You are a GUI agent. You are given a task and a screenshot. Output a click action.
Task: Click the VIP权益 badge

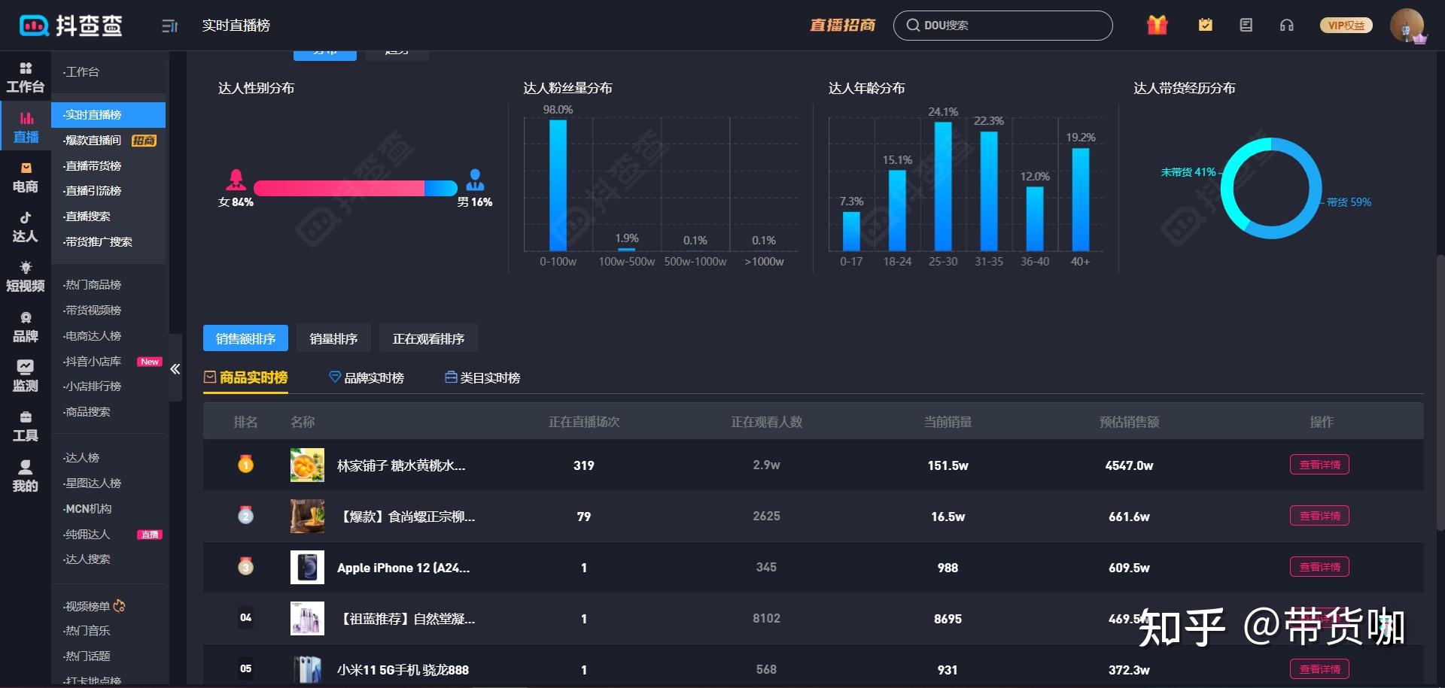tap(1346, 25)
